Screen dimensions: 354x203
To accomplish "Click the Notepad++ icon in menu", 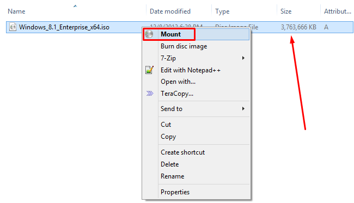I will tap(149, 70).
